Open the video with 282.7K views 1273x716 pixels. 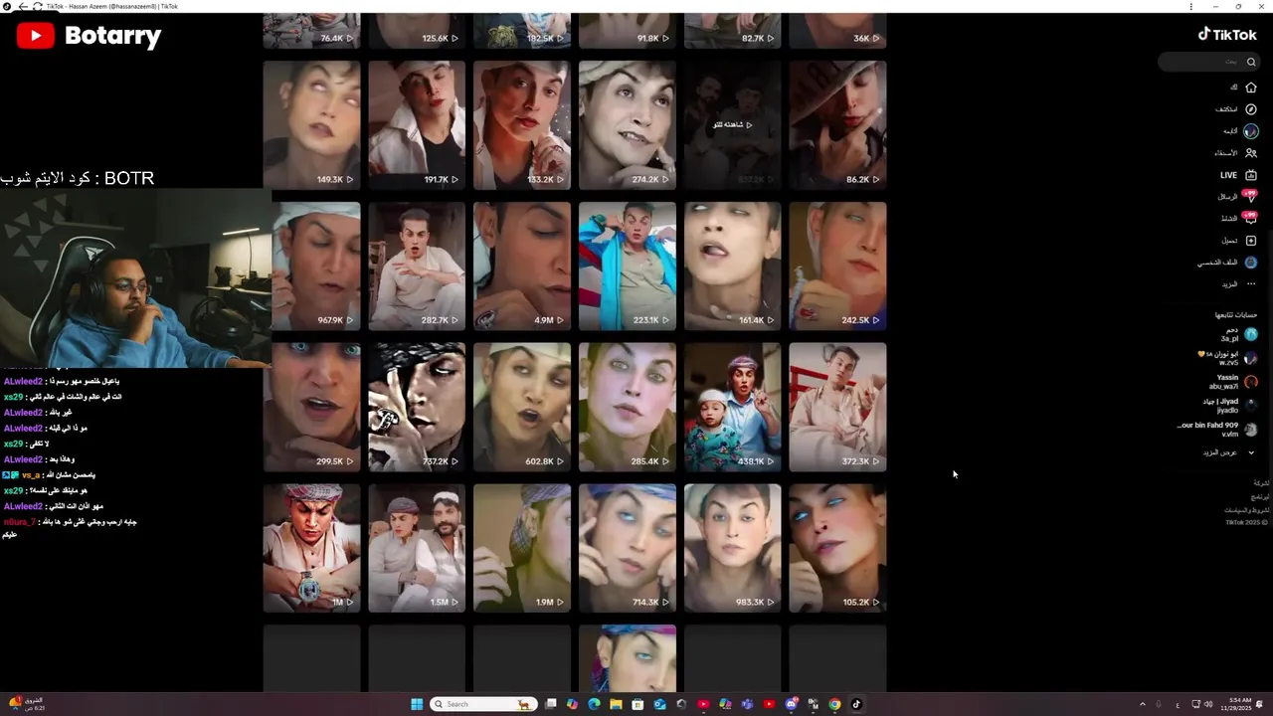pyautogui.click(x=417, y=266)
